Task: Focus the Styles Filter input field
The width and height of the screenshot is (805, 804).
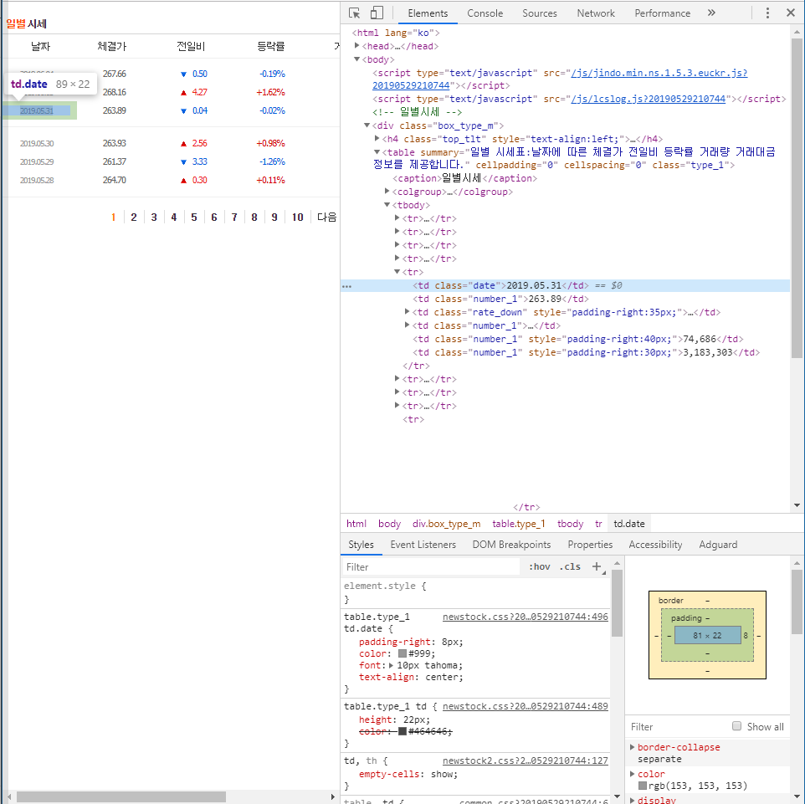Action: click(431, 566)
